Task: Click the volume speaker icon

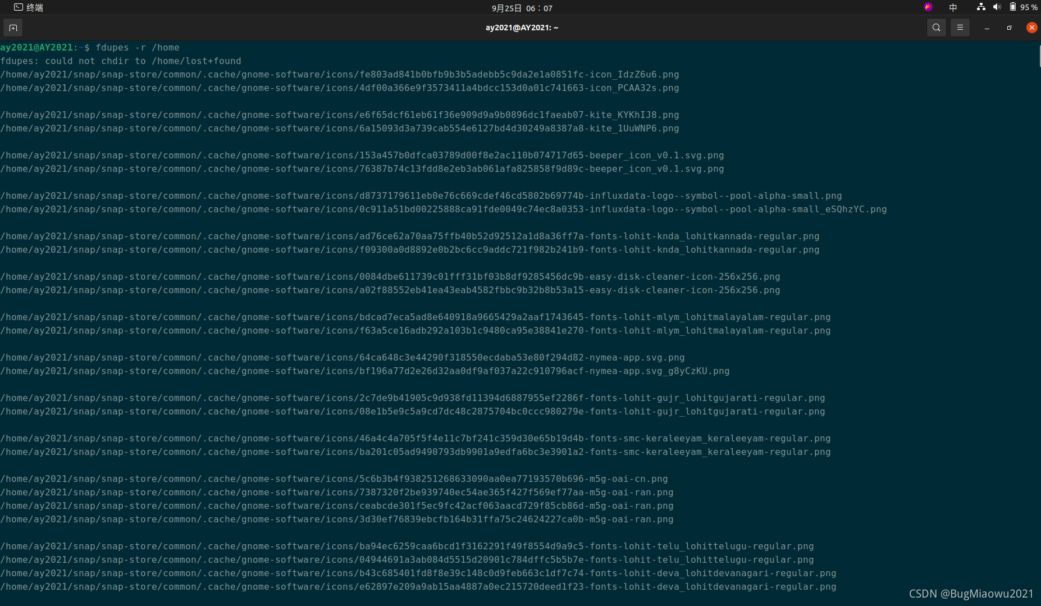Action: point(997,7)
